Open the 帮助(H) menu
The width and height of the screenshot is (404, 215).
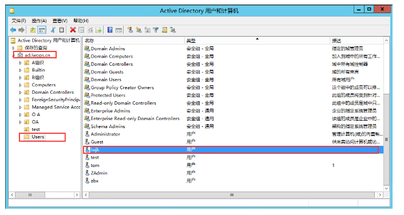click(x=81, y=21)
